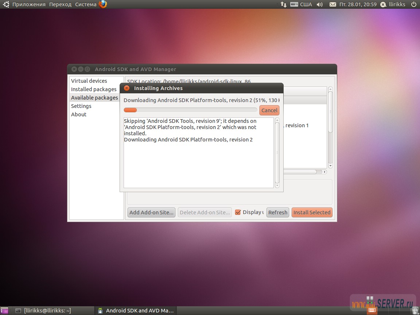Open the Переход menu
This screenshot has width=420, height=315.
60,4
